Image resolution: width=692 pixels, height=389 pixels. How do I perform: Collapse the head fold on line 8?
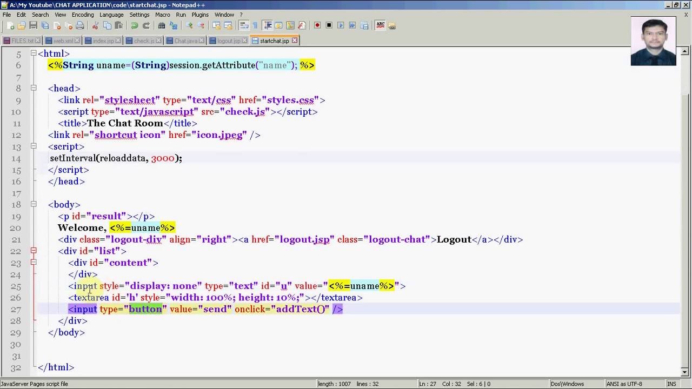point(34,88)
